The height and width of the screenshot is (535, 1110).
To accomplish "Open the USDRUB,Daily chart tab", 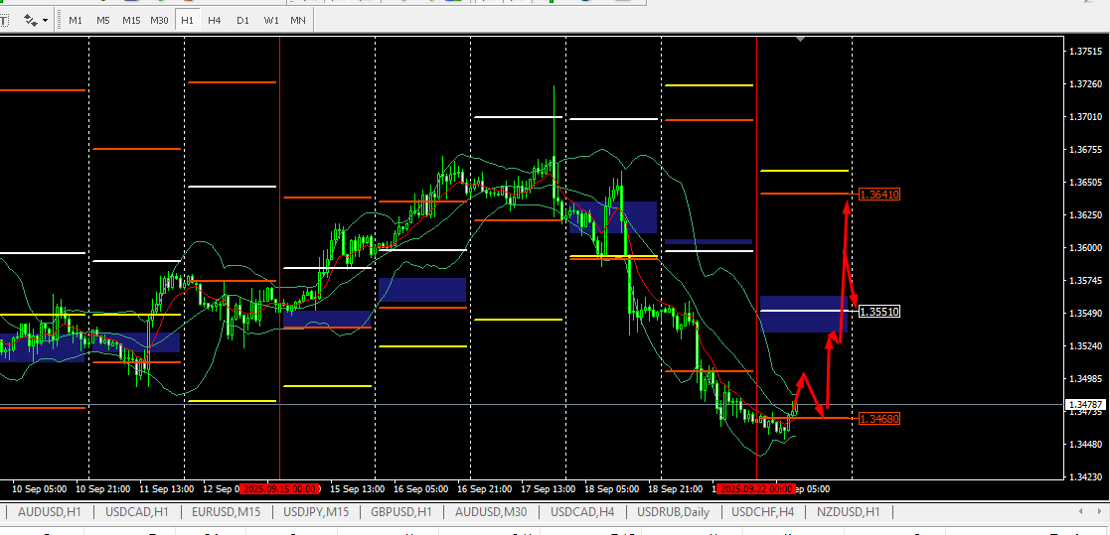I will 673,512.
